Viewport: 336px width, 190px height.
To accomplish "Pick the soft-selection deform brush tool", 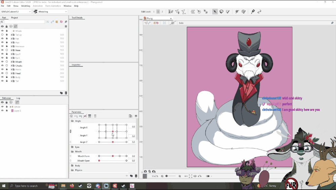I will pyautogui.click(x=244, y=11).
